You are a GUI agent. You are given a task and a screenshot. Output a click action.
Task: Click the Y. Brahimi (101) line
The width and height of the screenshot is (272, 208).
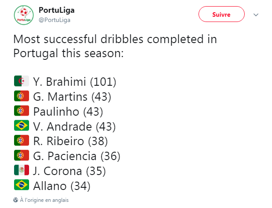(x=74, y=81)
